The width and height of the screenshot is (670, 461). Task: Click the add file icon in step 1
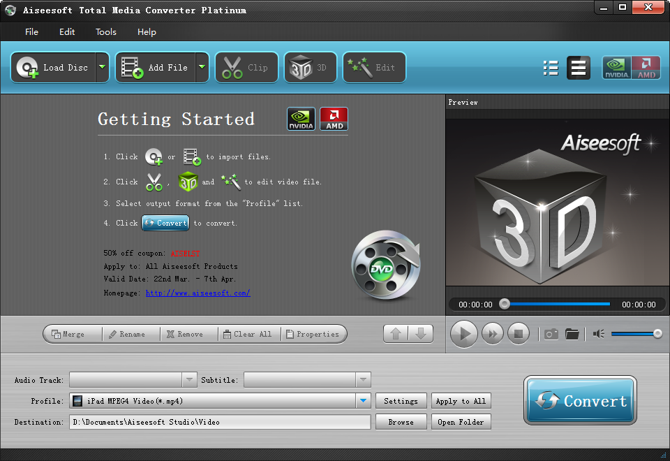[x=193, y=157]
